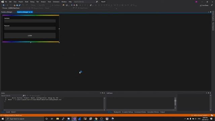Screen dimensions: 215x121
Task: Click the Visual Studio search box
Action: (86, 2)
